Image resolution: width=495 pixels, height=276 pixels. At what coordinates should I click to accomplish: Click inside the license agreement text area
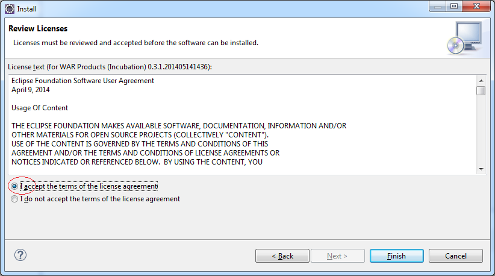coord(242,125)
